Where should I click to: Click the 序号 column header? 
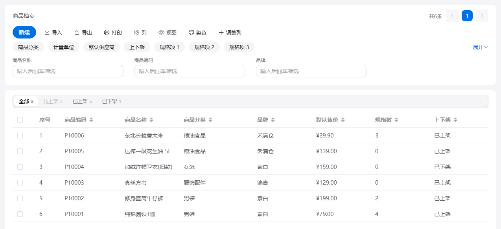pyautogui.click(x=45, y=120)
